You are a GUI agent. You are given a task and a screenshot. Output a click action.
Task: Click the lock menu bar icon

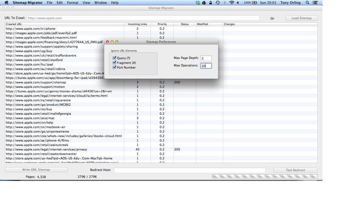click(x=210, y=3)
